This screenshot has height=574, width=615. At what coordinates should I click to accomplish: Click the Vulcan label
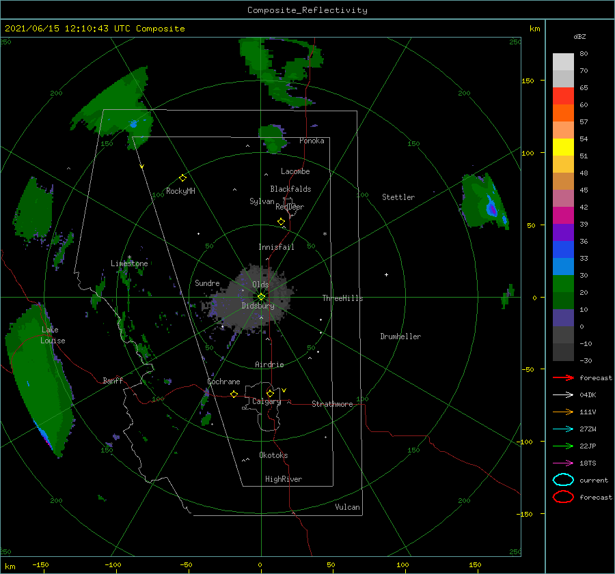click(x=348, y=507)
